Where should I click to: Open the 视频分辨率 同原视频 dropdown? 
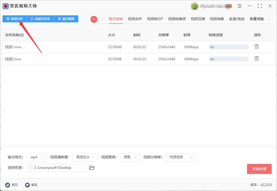[181, 157]
